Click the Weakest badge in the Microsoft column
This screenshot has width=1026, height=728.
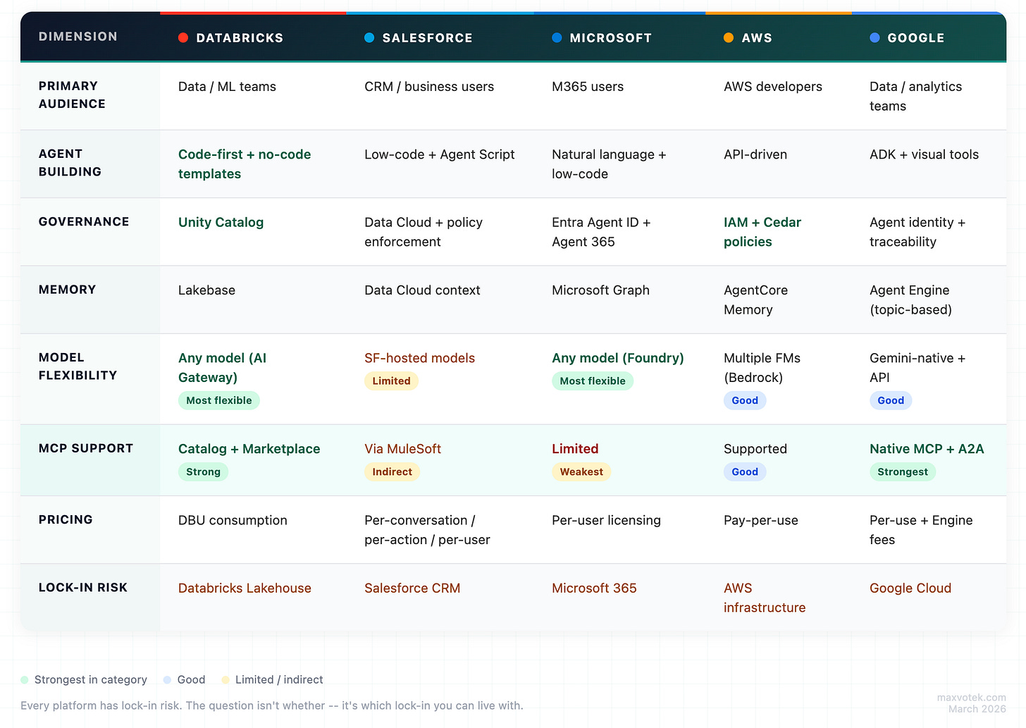[581, 471]
